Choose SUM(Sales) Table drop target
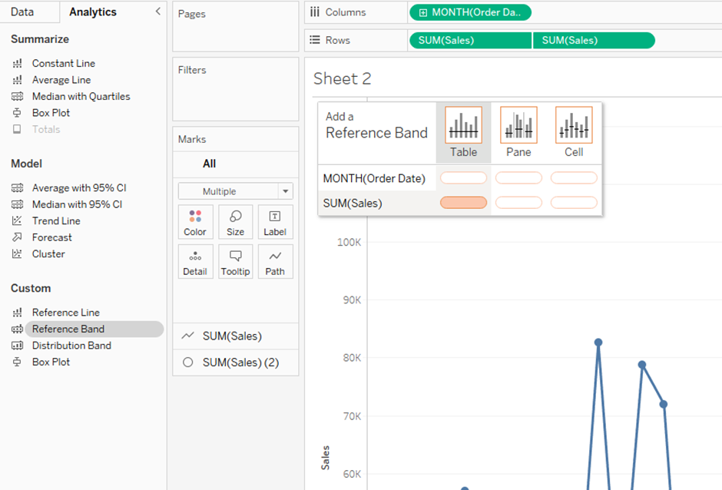Viewport: 722px width, 490px height. pyautogui.click(x=463, y=203)
